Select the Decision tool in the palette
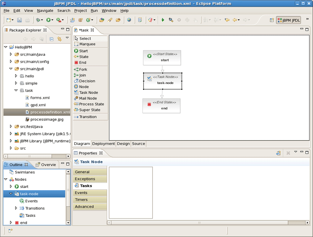 point(87,81)
